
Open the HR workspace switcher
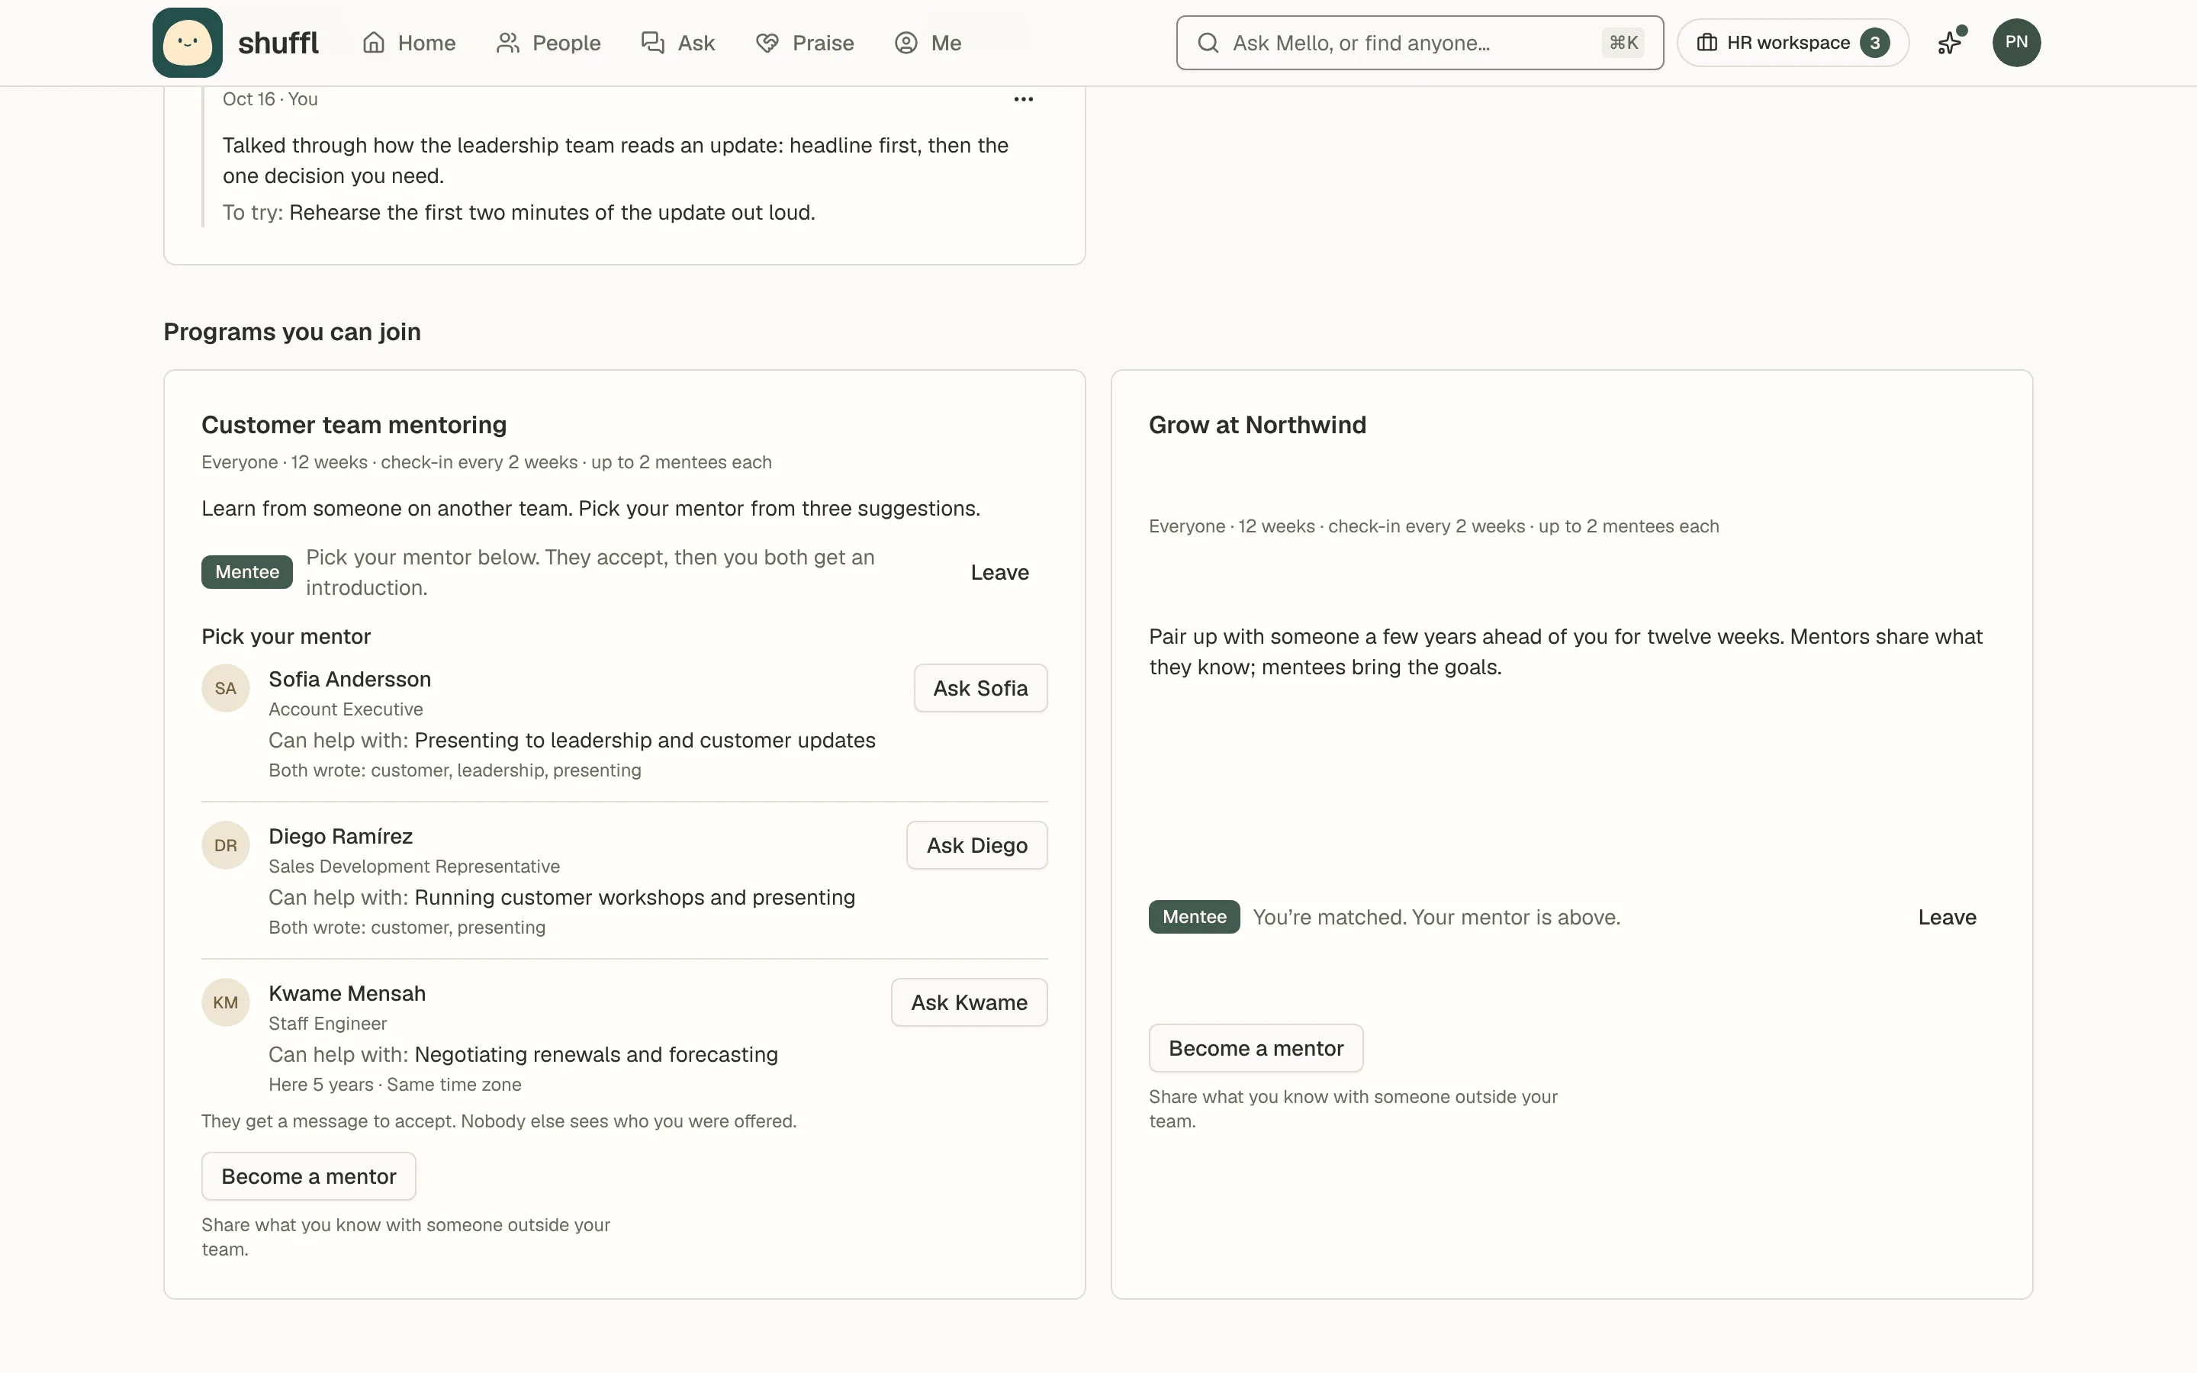click(1793, 43)
